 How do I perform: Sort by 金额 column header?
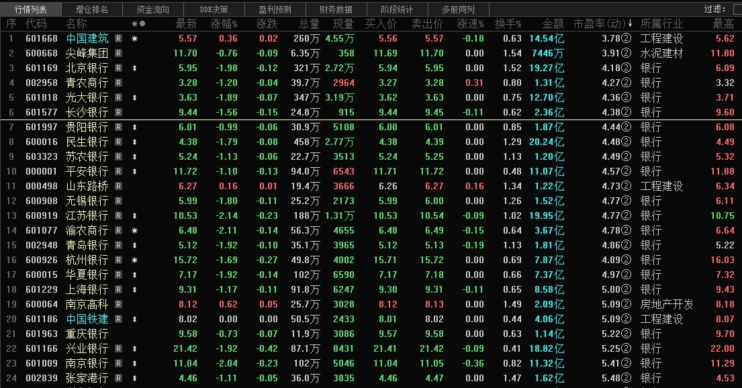553,23
